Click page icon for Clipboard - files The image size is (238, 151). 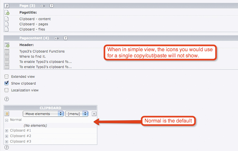click(7, 29)
